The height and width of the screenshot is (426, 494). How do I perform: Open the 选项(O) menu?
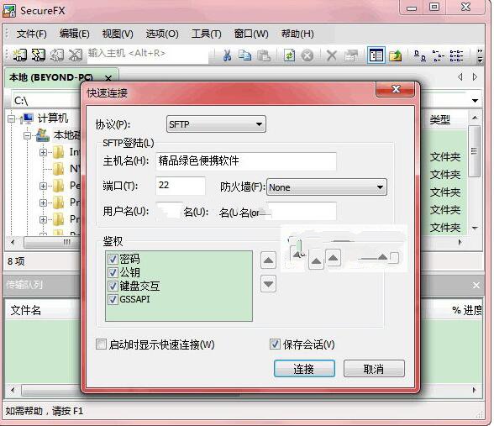tap(162, 34)
